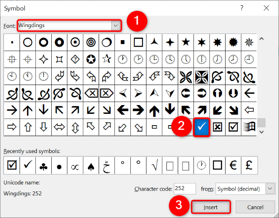Select the small black square symbol
This screenshot has width=279, height=218.
click(x=123, y=42)
